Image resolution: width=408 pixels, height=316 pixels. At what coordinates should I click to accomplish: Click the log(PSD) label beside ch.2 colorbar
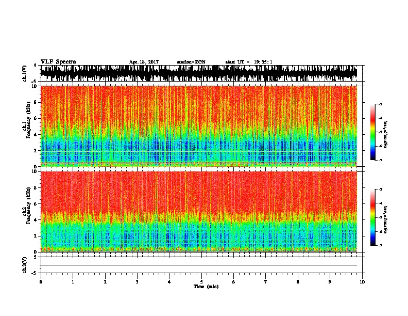pos(386,219)
